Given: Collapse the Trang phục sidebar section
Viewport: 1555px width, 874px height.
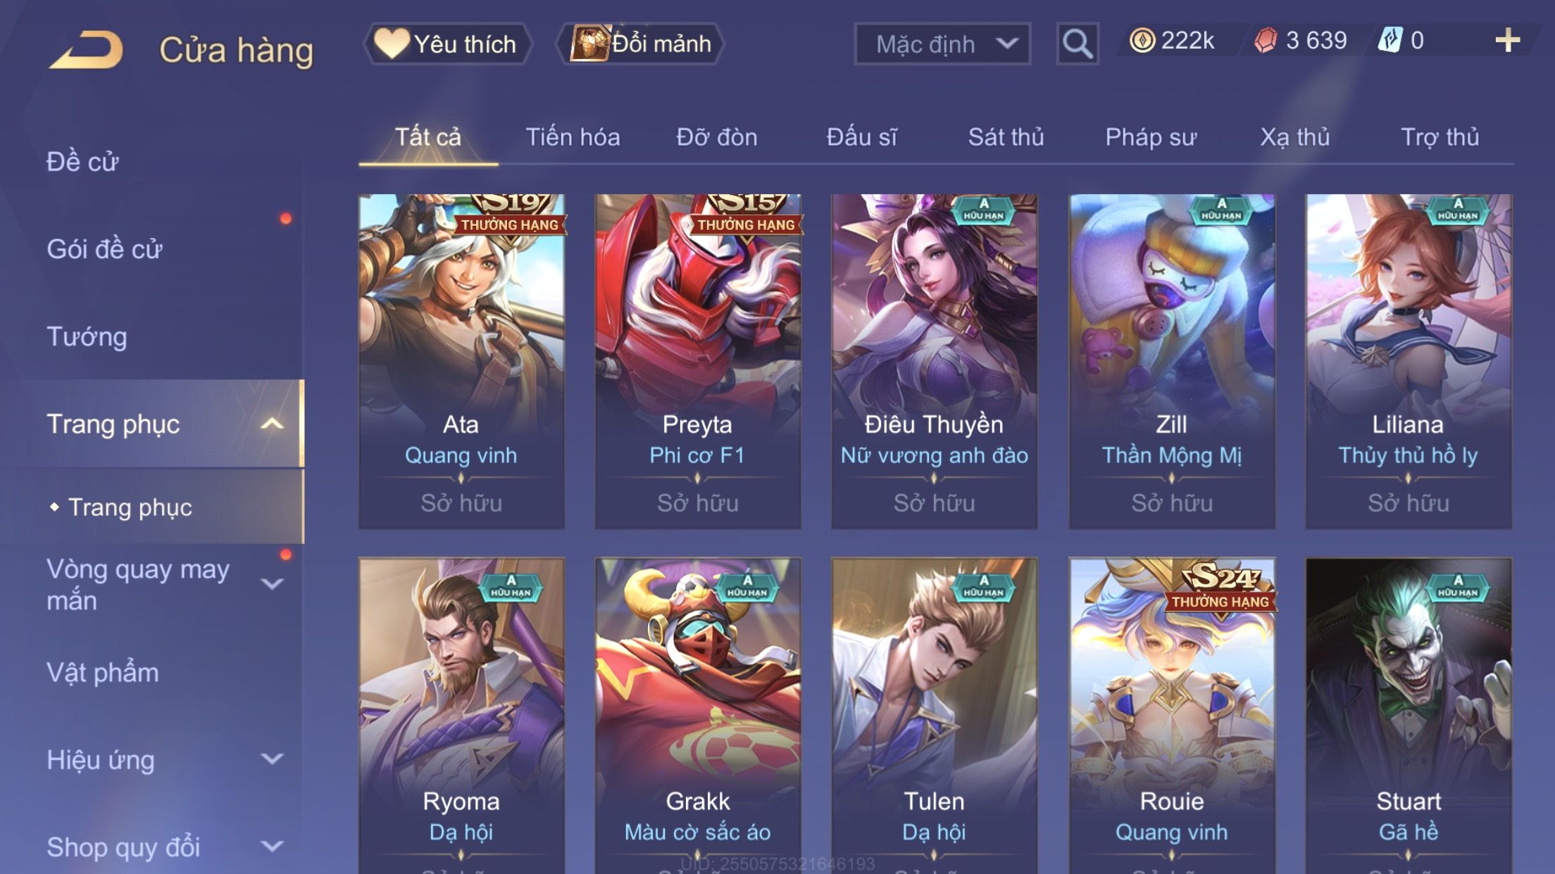Looking at the screenshot, I should tap(272, 424).
